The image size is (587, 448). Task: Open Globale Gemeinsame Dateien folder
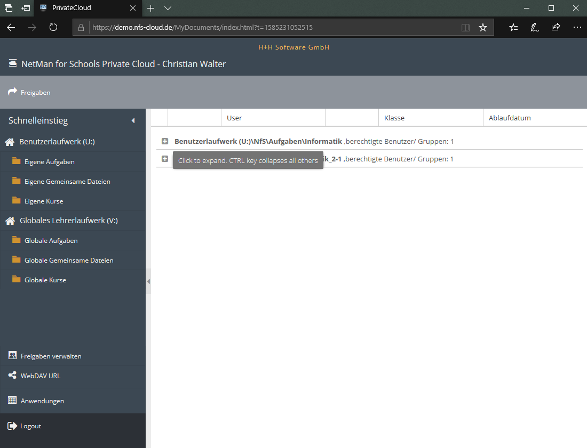tap(68, 260)
